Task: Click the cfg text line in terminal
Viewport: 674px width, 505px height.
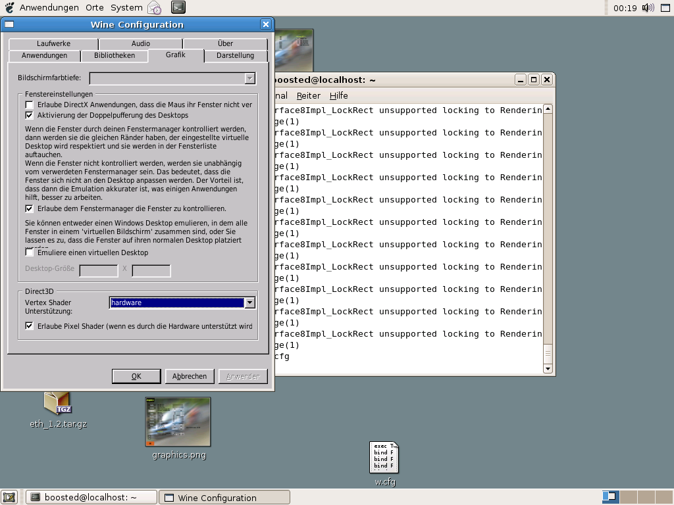Action: click(x=282, y=356)
